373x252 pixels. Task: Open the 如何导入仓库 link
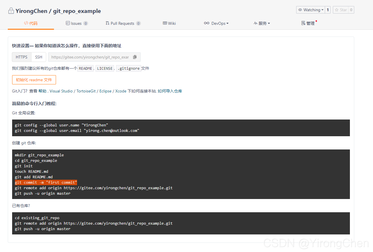pyautogui.click(x=170, y=91)
